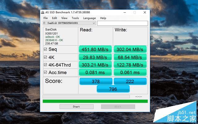Image resolution: width=198 pixels, height=124 pixels.
Task: Open the Language menu
Action: click(x=89, y=18)
